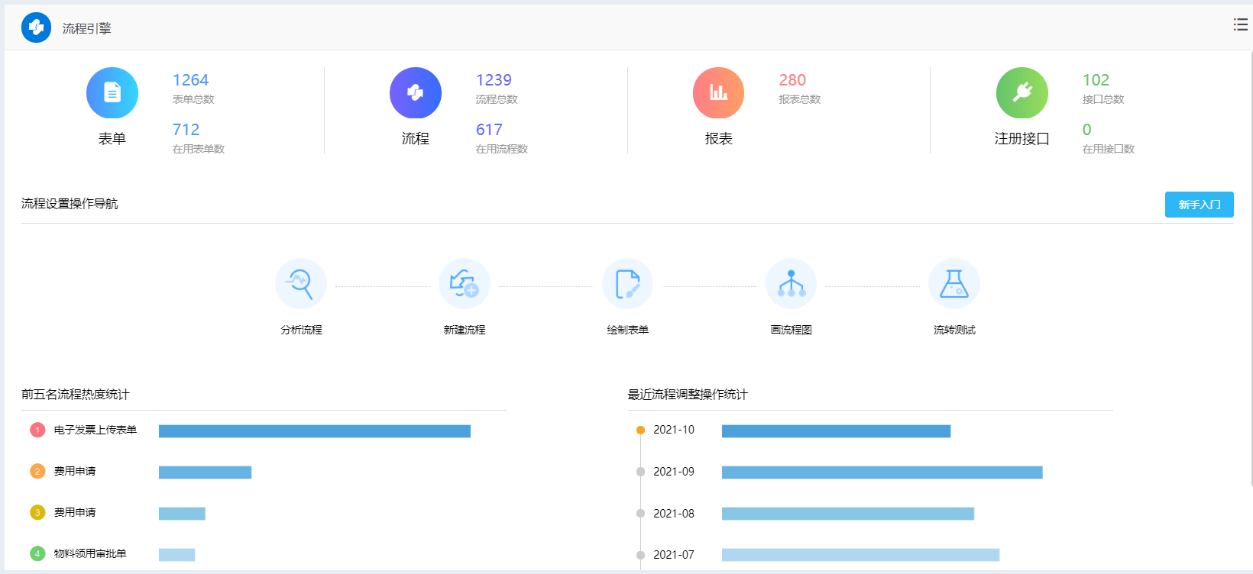Click the 前五名流程热度统计 heading
The height and width of the screenshot is (574, 1253).
pos(76,395)
